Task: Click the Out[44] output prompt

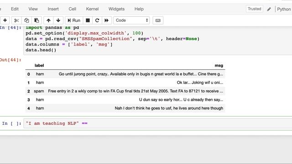Action: [10, 60]
